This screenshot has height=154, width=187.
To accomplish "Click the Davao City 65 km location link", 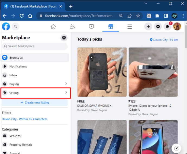I will tap(164, 40).
